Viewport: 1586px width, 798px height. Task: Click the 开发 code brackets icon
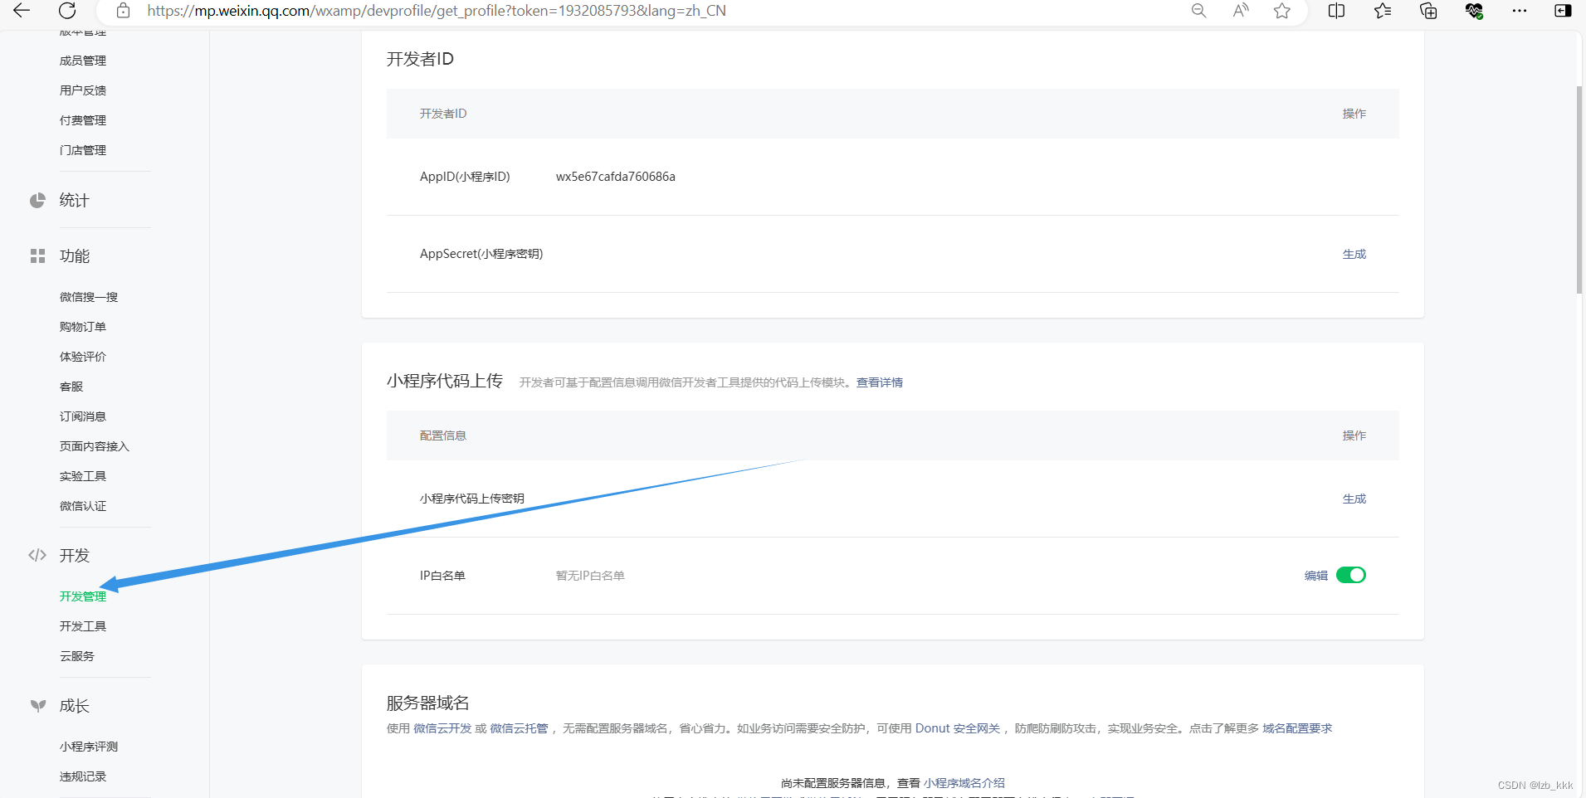tap(37, 555)
